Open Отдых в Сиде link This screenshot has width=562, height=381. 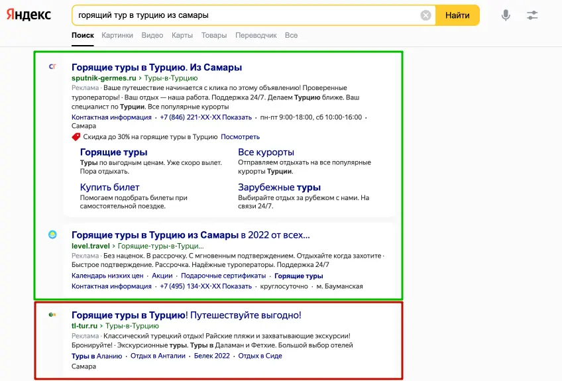point(260,356)
